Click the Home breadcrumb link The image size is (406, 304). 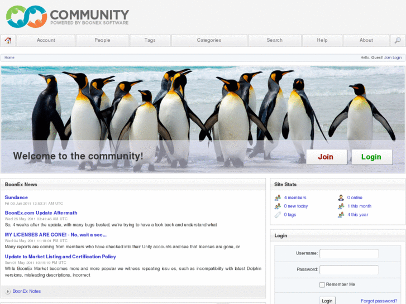point(9,57)
